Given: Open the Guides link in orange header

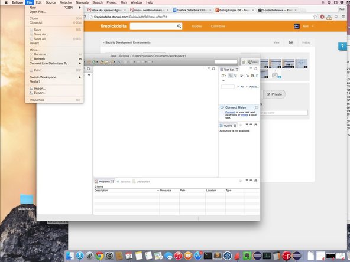Looking at the screenshot, I should [196, 26].
